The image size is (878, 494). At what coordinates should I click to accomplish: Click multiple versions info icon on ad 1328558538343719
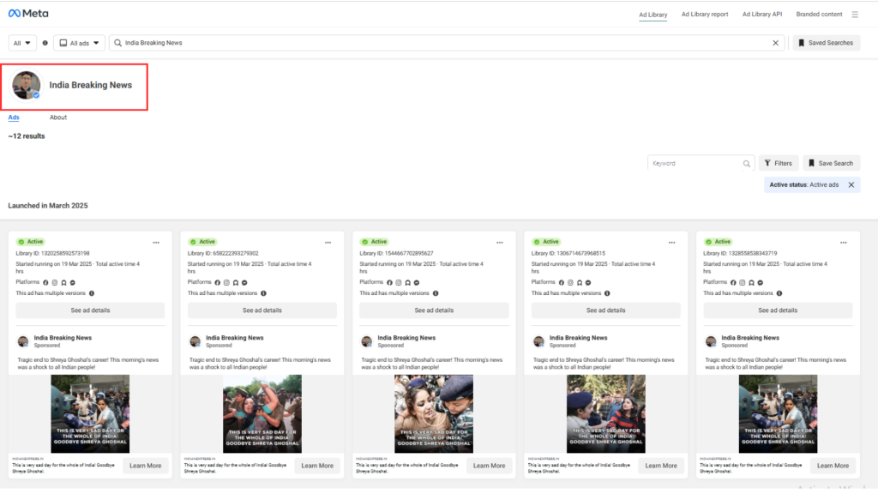[779, 293]
